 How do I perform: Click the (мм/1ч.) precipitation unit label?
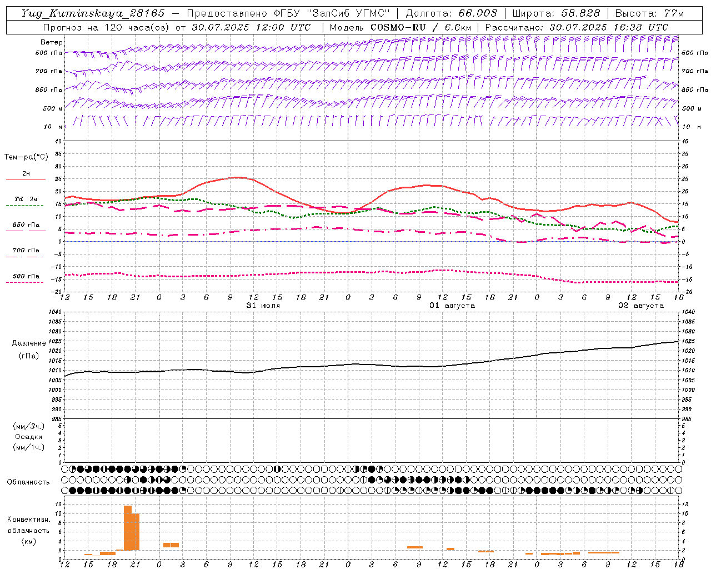(29, 447)
